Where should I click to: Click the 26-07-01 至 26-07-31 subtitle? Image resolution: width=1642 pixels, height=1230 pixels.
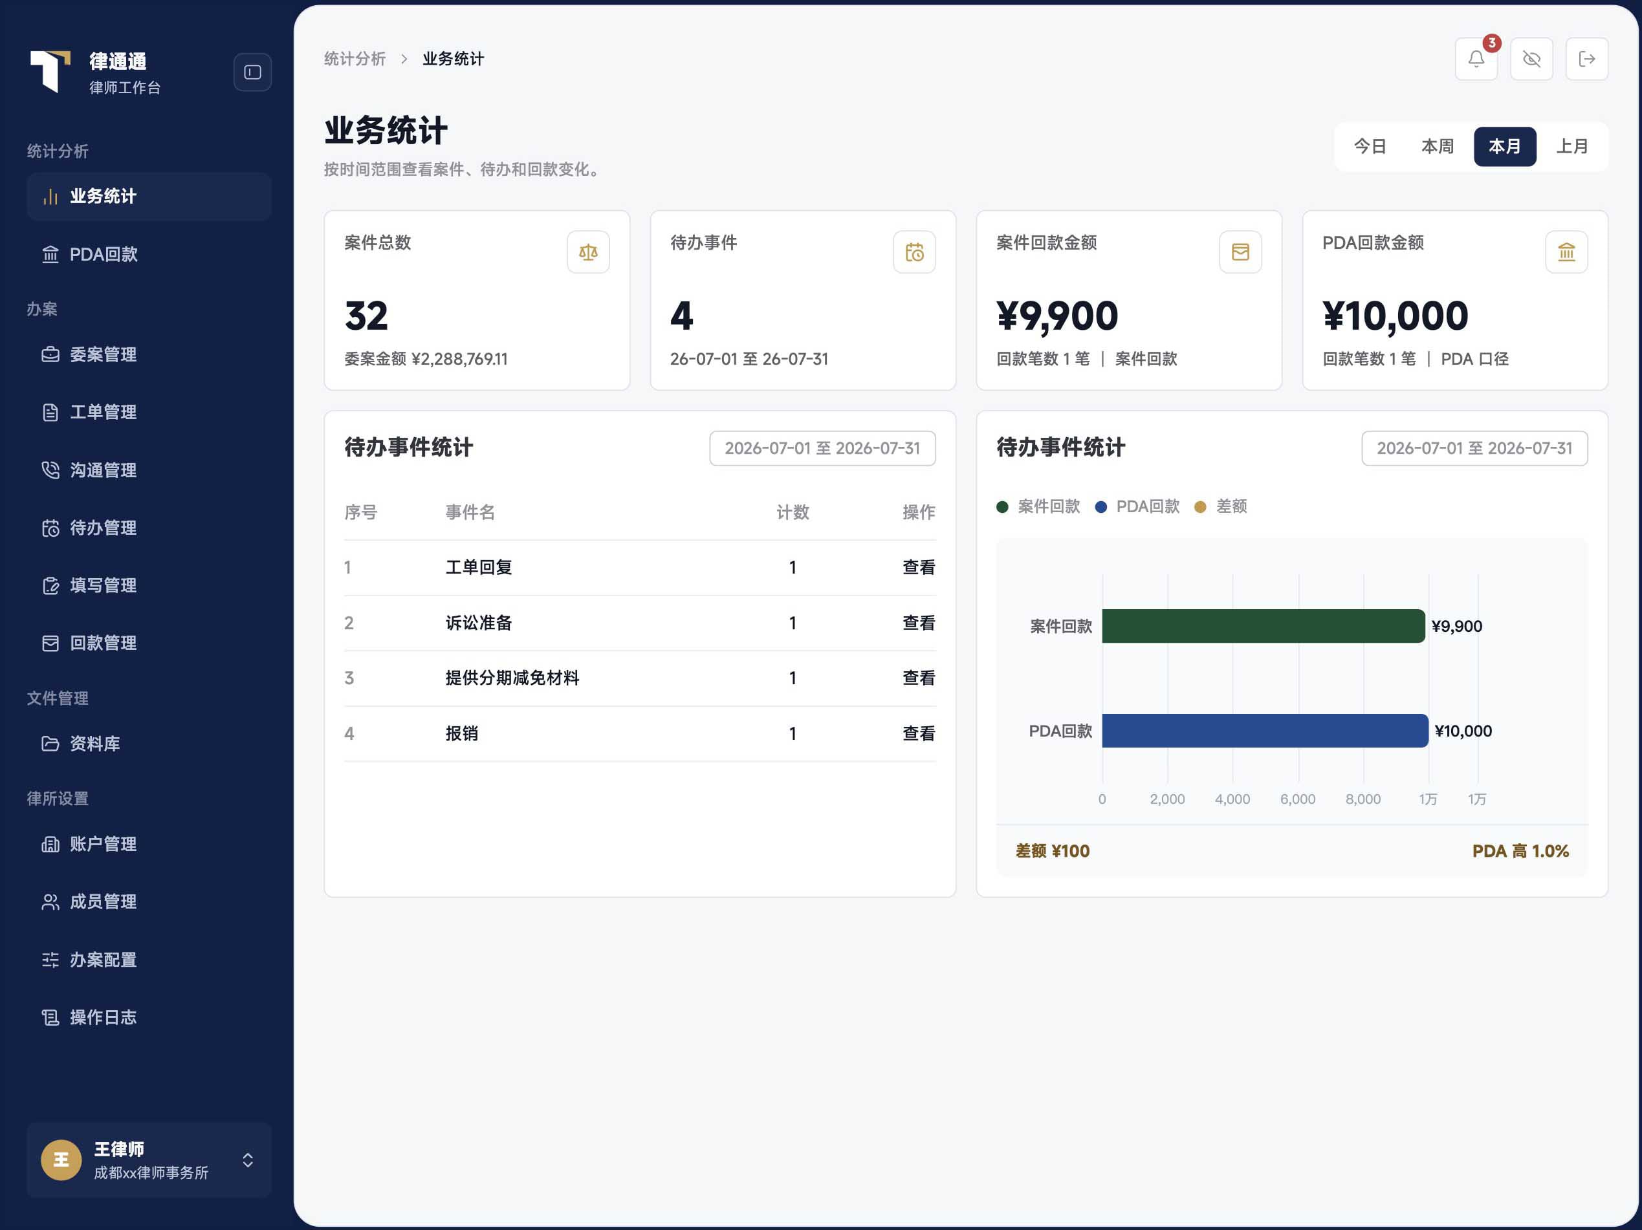pos(749,360)
